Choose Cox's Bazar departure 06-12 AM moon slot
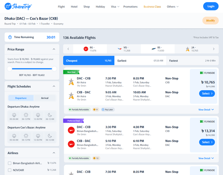Viewport: 223px width, 175px height. (50, 137)
